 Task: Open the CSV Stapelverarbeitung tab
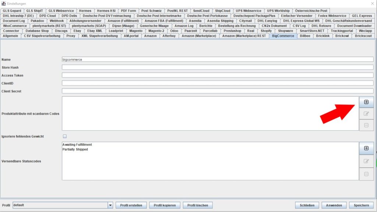click(x=42, y=36)
